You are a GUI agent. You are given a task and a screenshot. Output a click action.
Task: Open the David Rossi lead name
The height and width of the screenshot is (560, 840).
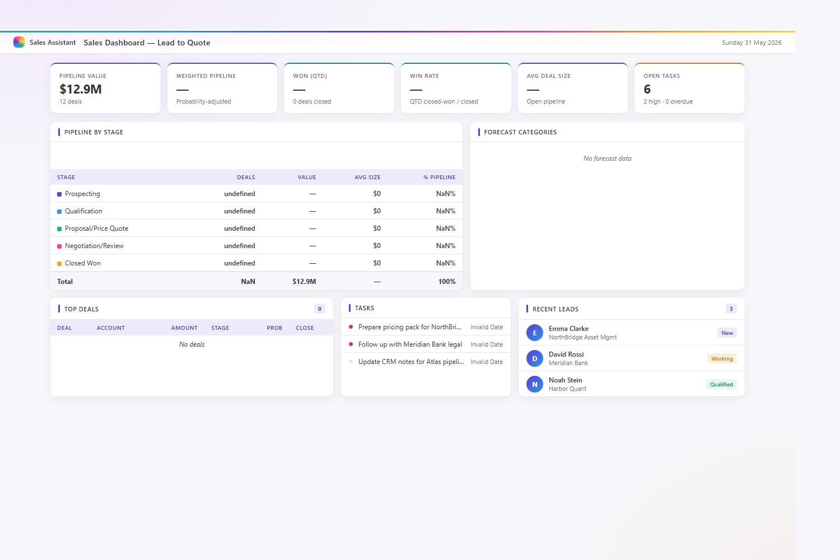click(x=566, y=354)
